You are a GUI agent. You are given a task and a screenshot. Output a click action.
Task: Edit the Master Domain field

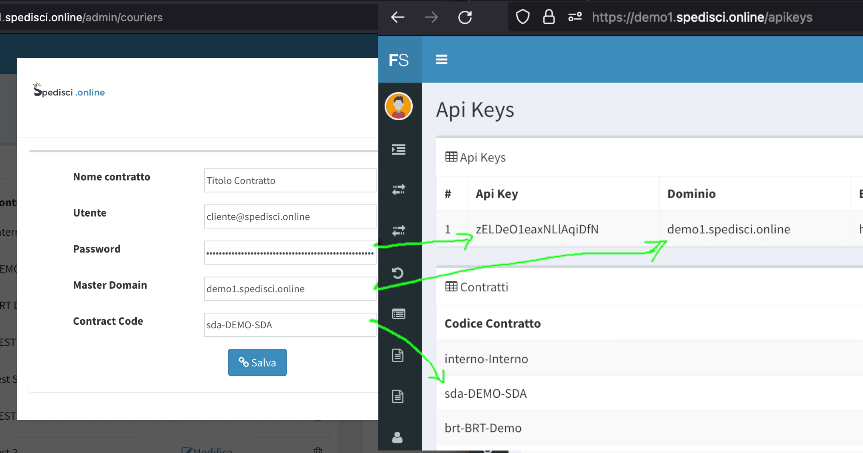290,289
